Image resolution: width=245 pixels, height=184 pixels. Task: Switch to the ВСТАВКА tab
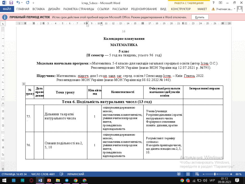[x=39, y=9]
